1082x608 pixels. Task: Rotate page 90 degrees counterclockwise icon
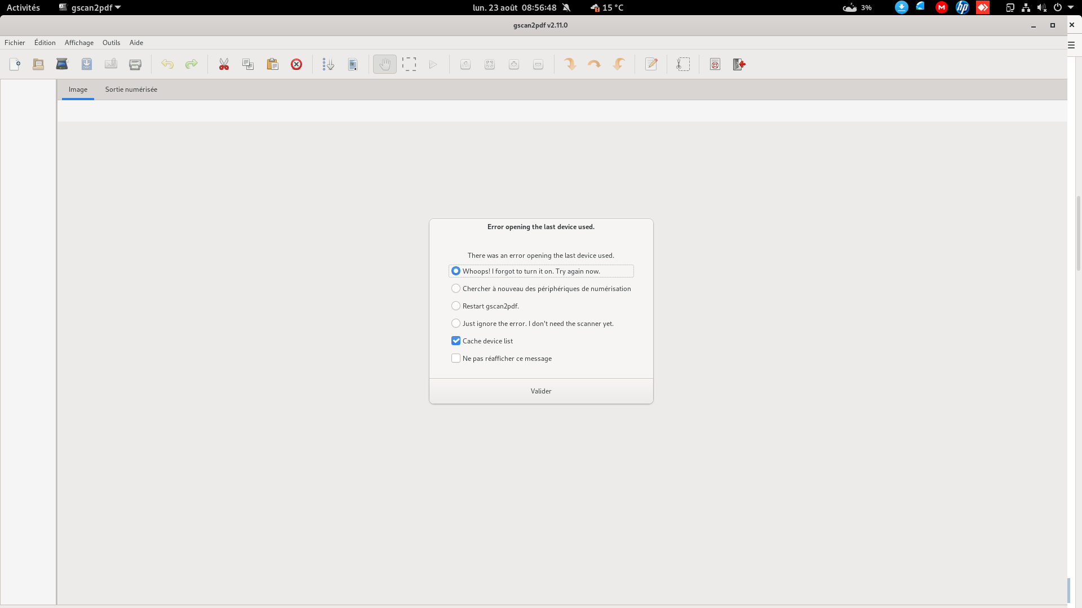pyautogui.click(x=619, y=64)
